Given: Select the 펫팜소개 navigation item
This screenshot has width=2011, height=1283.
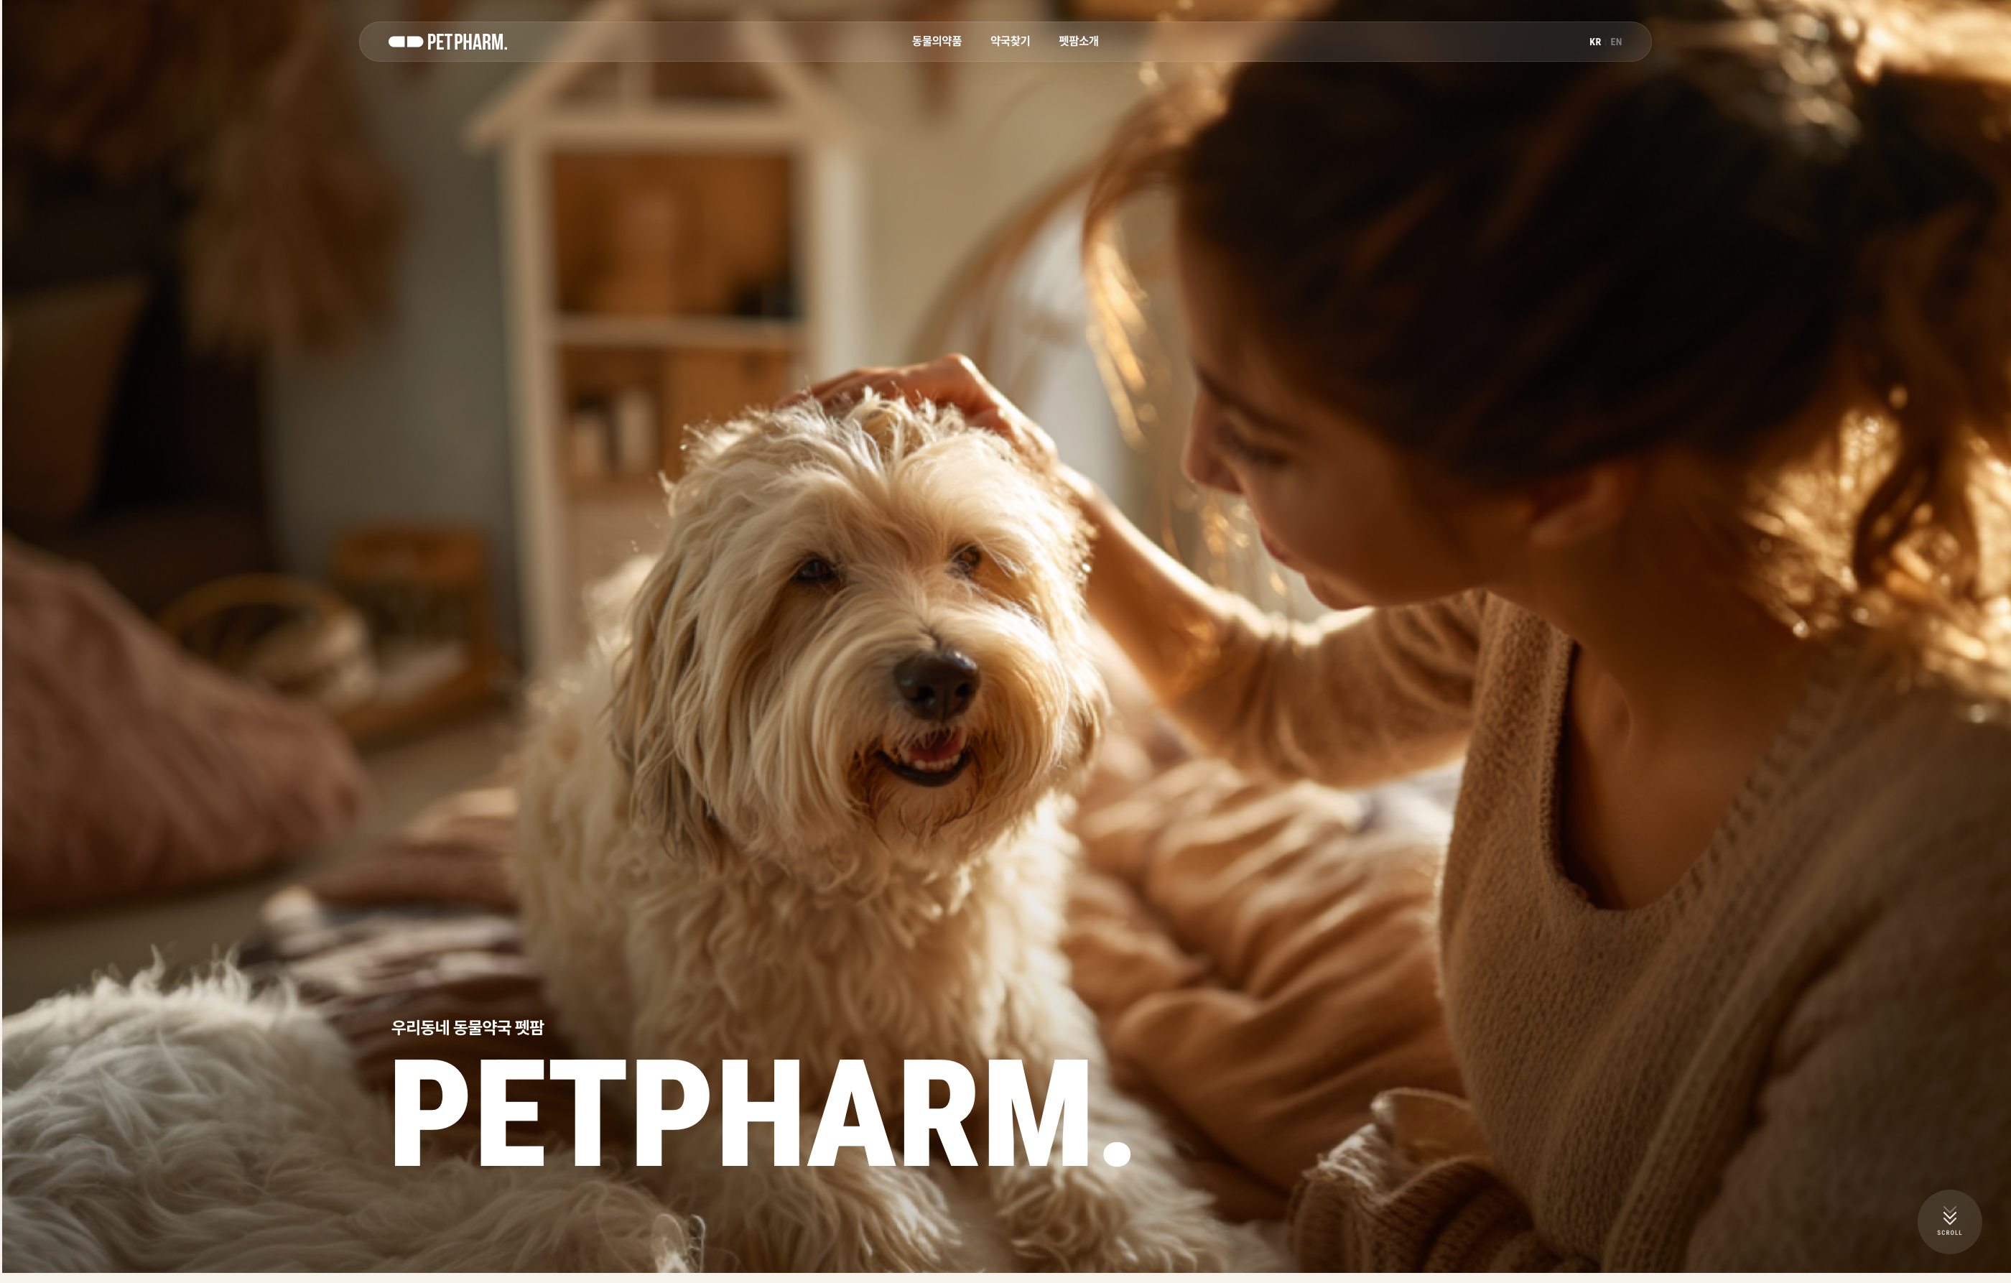Looking at the screenshot, I should [x=1078, y=41].
